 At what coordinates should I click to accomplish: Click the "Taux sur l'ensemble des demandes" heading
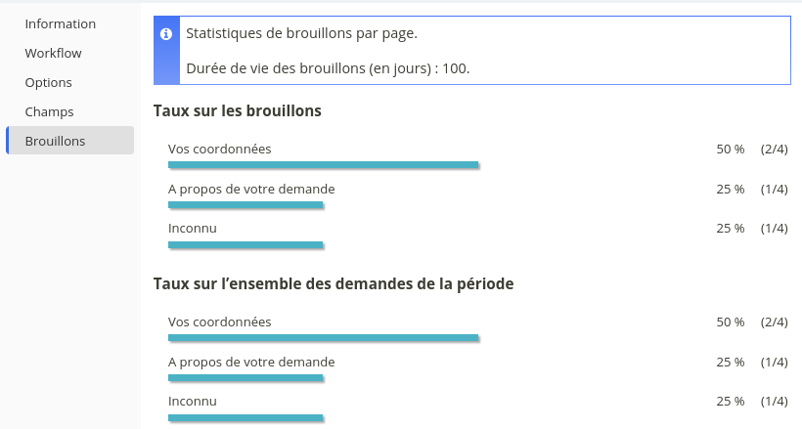click(334, 283)
